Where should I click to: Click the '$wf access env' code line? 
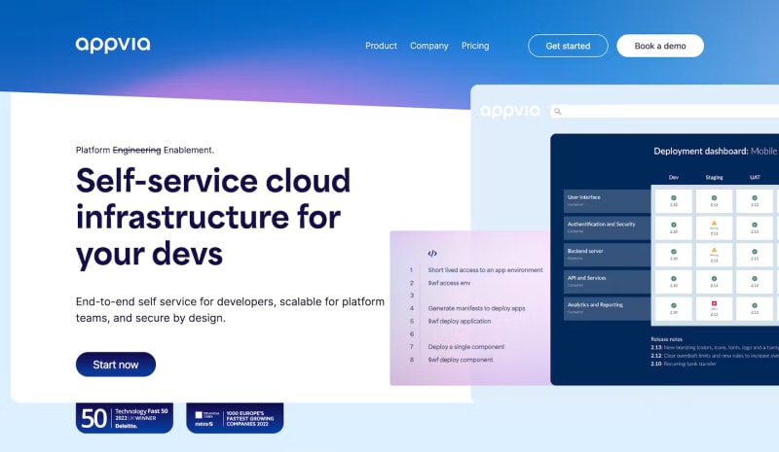point(449,283)
